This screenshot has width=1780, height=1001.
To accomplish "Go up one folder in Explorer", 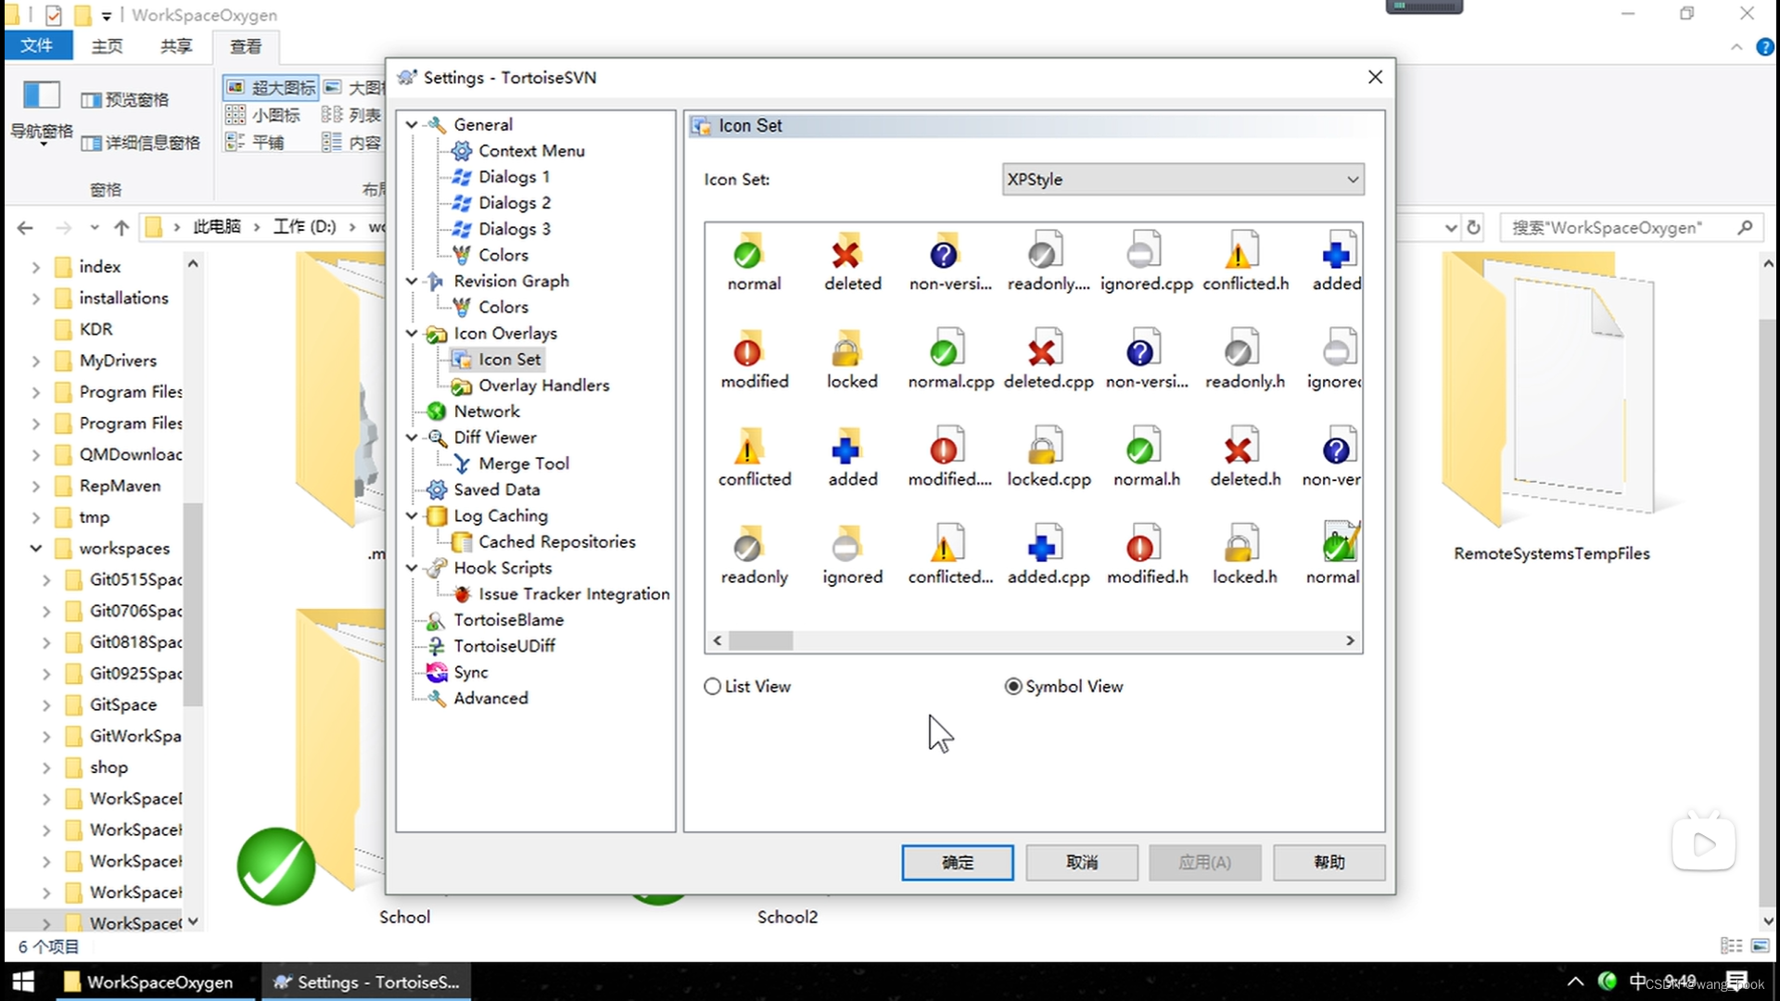I will (x=121, y=227).
